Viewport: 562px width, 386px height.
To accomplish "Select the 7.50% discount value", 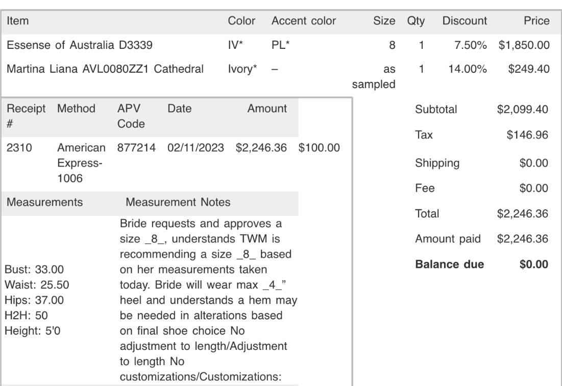I will tap(470, 45).
